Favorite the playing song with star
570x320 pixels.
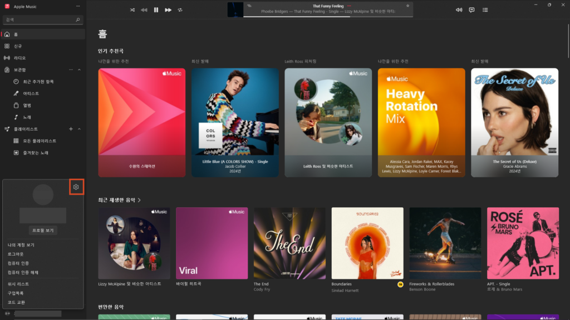coord(407,6)
